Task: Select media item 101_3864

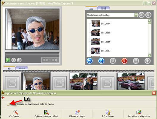Action: click(106, 24)
